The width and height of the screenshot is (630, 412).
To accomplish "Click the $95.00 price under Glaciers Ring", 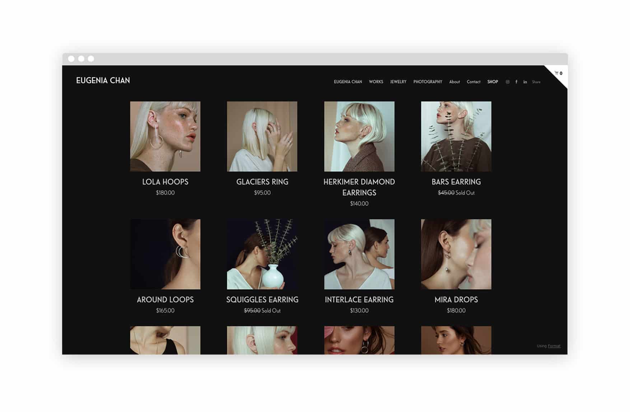I will 262,193.
